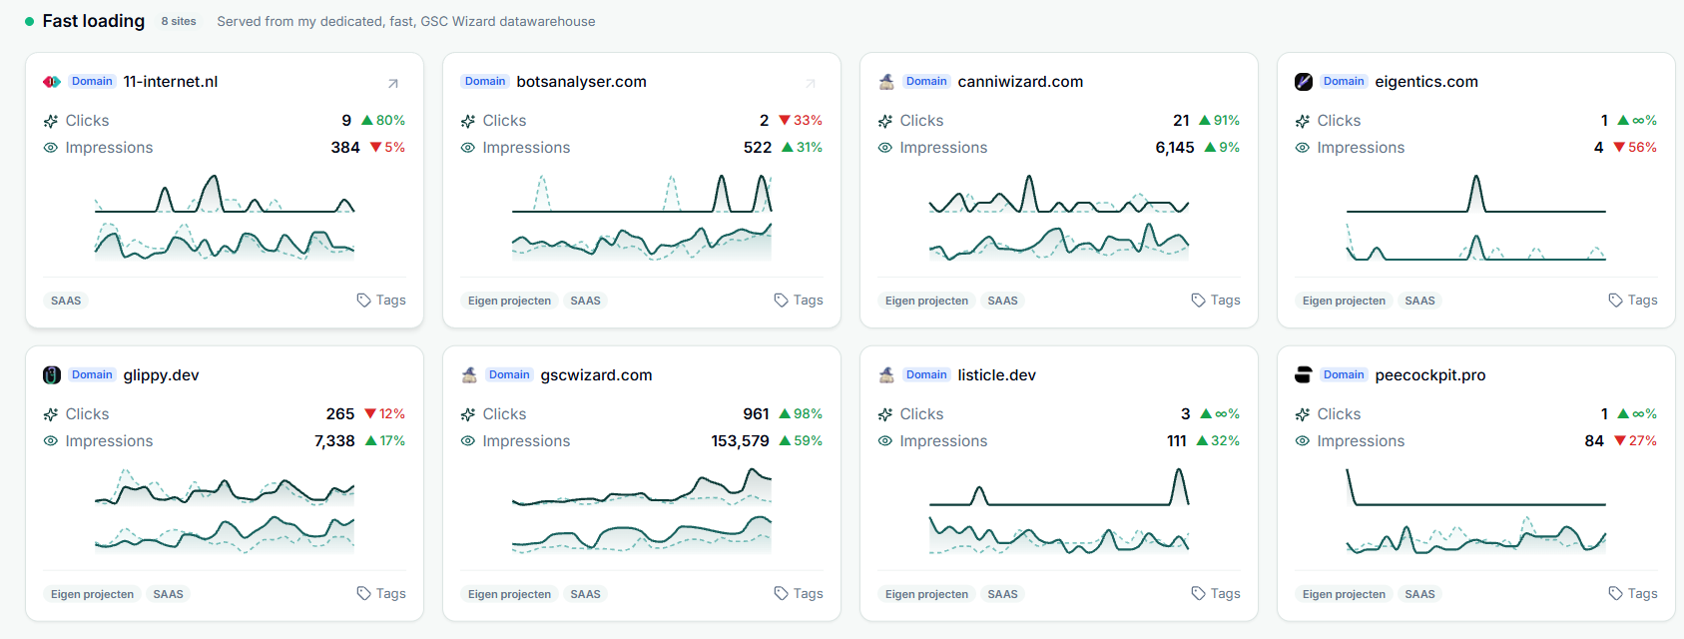Click the 56% impressions decrease on eigentics.com
Image resolution: width=1684 pixels, height=639 pixels.
[x=1635, y=148]
